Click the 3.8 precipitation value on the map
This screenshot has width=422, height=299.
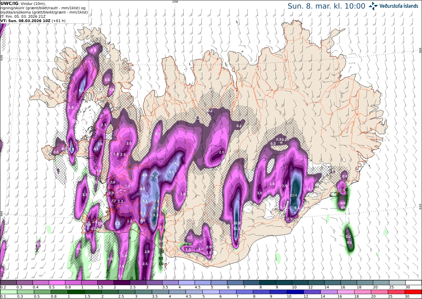100,144
